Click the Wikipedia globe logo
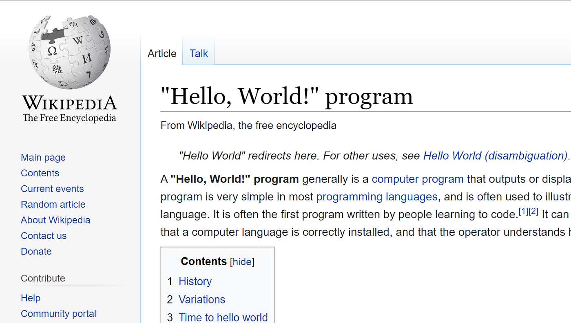 click(69, 52)
